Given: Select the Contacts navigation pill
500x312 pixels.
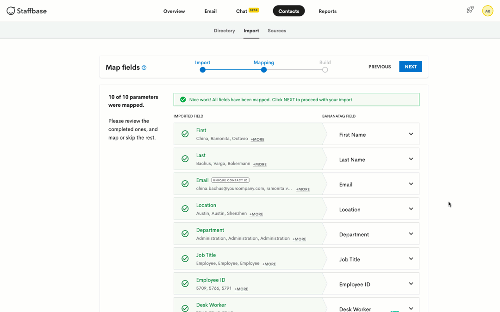Looking at the screenshot, I should [x=289, y=11].
